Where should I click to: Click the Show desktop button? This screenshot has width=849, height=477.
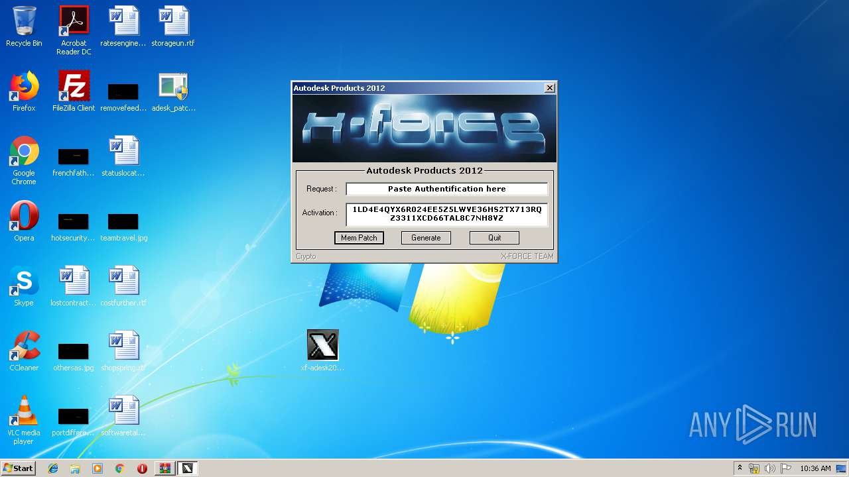click(x=841, y=468)
